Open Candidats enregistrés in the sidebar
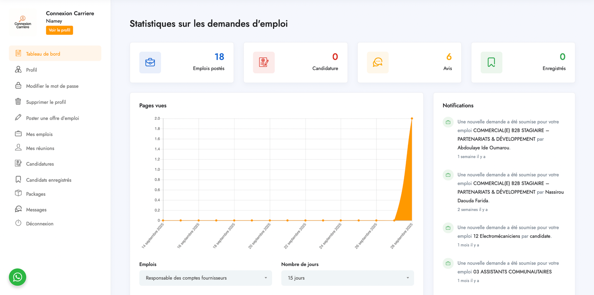 49,180
